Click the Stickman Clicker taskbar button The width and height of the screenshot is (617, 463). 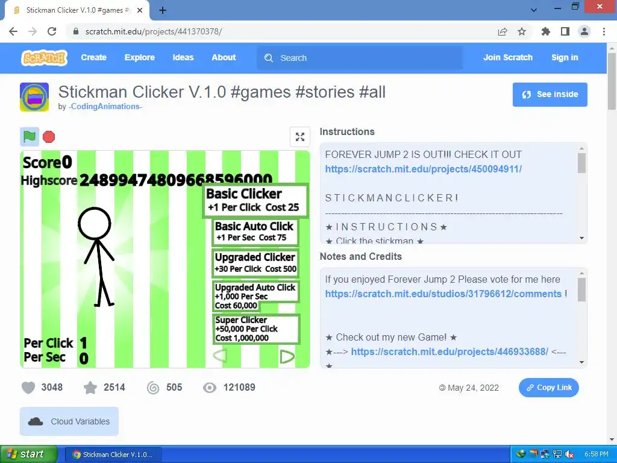pyautogui.click(x=113, y=455)
